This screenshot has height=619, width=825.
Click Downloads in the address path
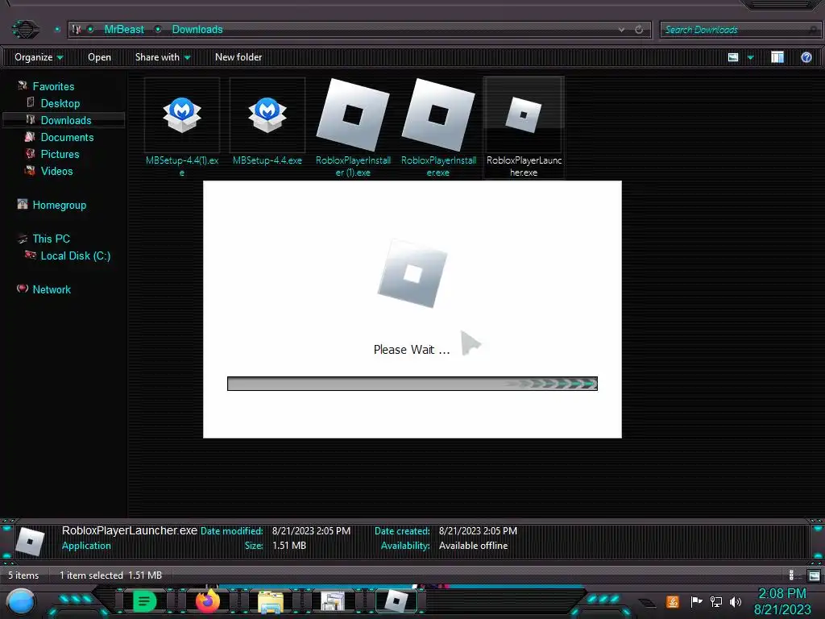pyautogui.click(x=197, y=30)
